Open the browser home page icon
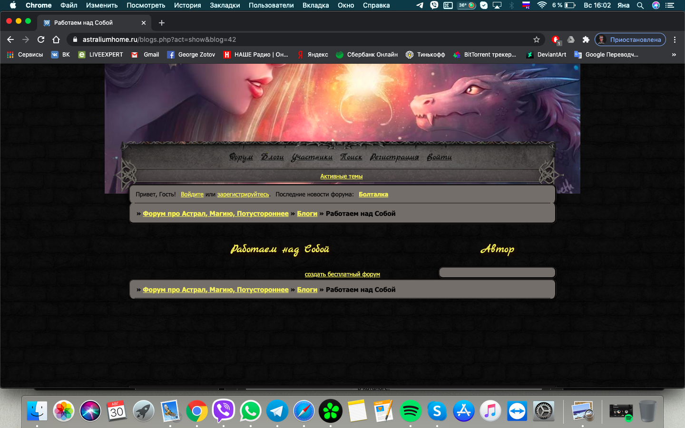 pyautogui.click(x=56, y=39)
